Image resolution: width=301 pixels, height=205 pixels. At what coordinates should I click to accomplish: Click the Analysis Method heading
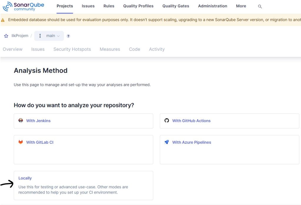pyautogui.click(x=41, y=70)
